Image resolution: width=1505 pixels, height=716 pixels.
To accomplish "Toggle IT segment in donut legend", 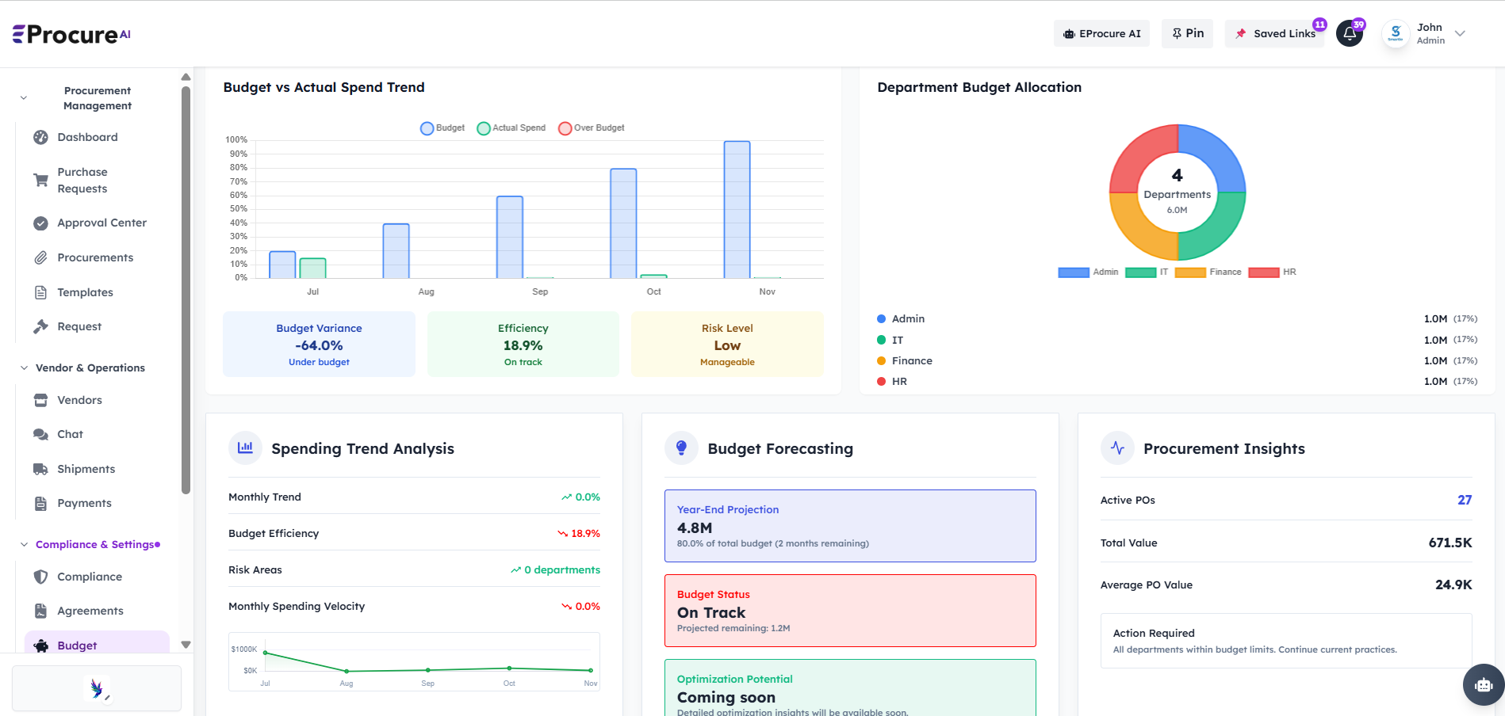I will coord(1147,272).
